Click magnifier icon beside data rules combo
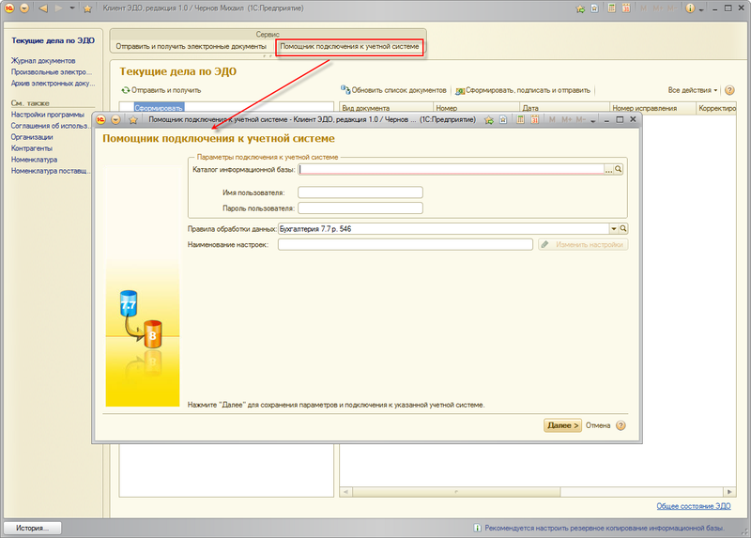Screen dimensions: 751x538 click(x=623, y=229)
